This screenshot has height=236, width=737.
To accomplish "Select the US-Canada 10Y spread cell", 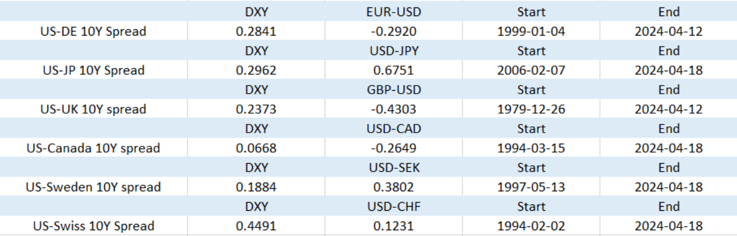I will (93, 149).
